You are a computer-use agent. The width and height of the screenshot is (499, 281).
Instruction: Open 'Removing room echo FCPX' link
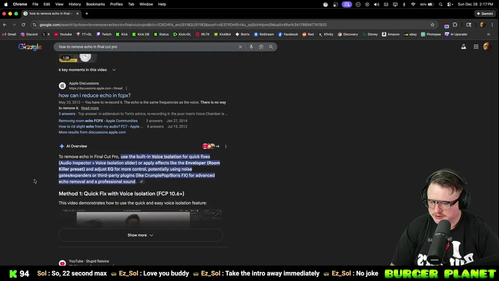[x=98, y=121]
